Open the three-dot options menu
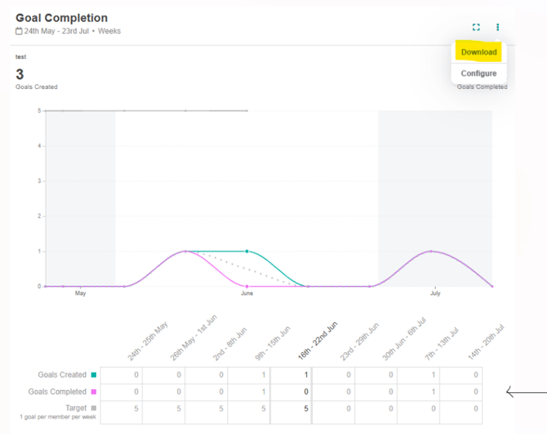The width and height of the screenshot is (547, 434). [x=497, y=27]
